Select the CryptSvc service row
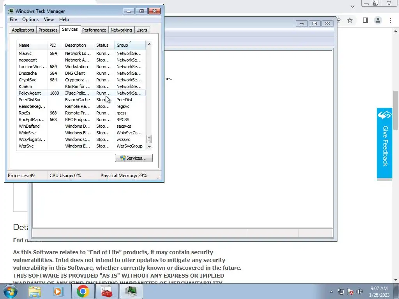 (x=81, y=80)
